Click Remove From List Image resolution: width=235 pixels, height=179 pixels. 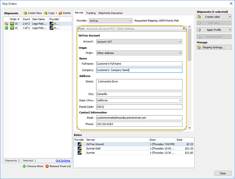(x=58, y=166)
